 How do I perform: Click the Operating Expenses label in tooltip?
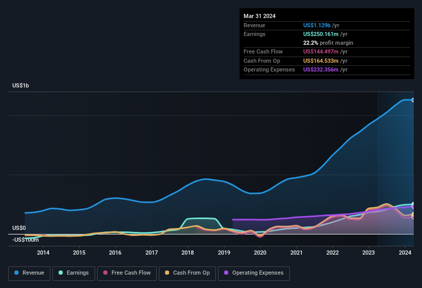point(269,70)
